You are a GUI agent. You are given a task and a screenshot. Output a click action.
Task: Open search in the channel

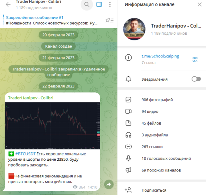(87, 4)
